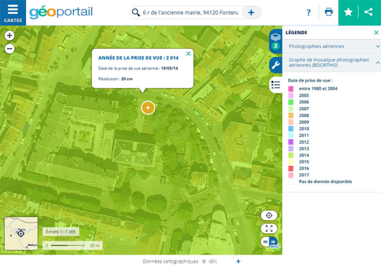Close the Légende panel
The image size is (381, 266).
pos(376,32)
